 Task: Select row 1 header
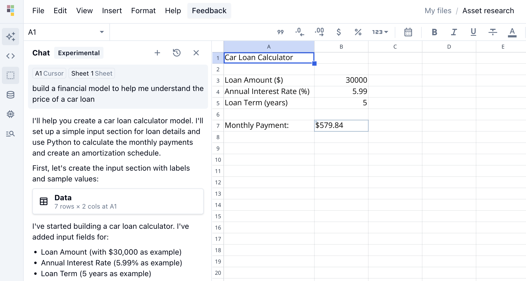pyautogui.click(x=218, y=58)
